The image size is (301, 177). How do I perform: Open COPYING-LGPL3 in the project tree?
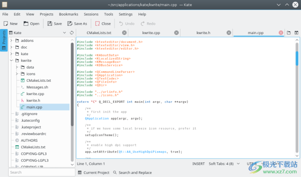35,161
